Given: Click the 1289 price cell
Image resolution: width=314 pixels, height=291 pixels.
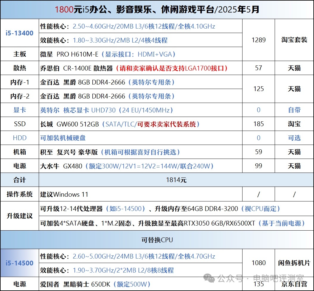Looking at the screenshot, I should [258, 40].
